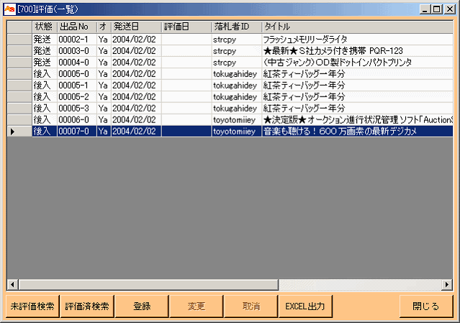This screenshot has height=323, width=460.
Task: Click the 評価済検索 button
Action: pos(87,306)
